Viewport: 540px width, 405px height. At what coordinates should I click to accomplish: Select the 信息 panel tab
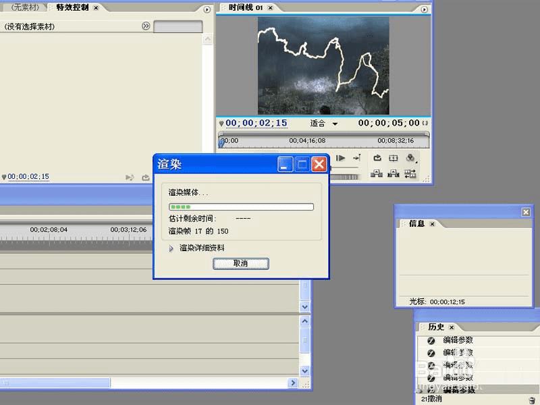(x=416, y=223)
